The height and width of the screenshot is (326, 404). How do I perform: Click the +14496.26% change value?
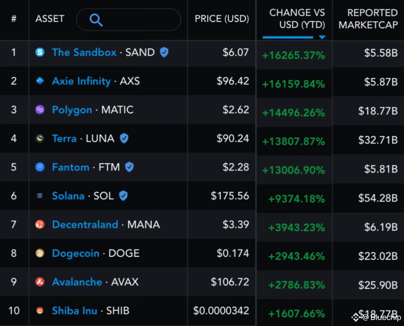pyautogui.click(x=294, y=113)
